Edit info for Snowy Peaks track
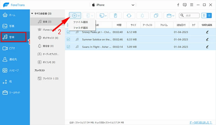Image resolution: width=216 pixels, height=125 pixels. click(x=207, y=32)
